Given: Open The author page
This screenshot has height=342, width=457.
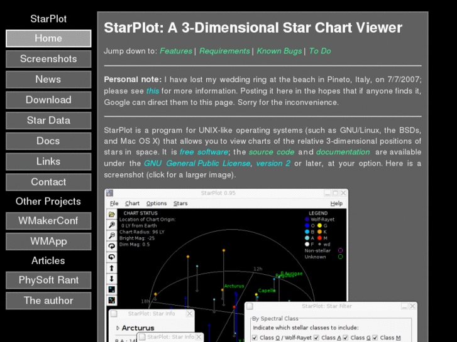Looking at the screenshot, I should click(x=48, y=301).
